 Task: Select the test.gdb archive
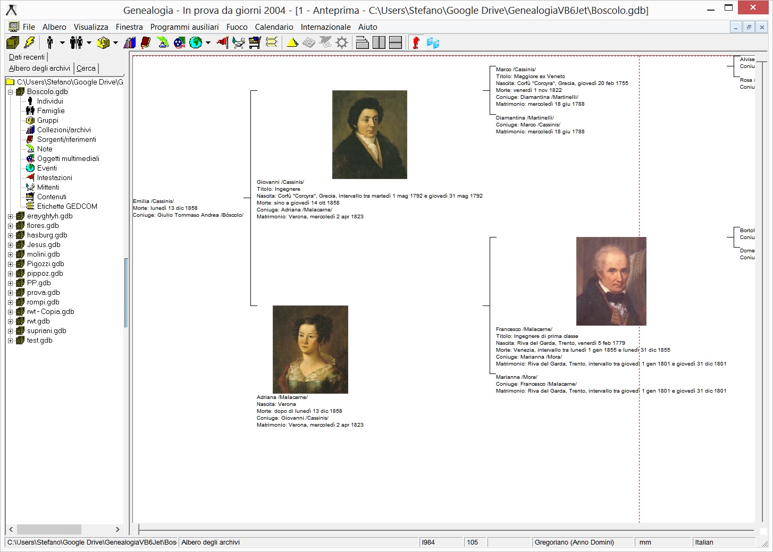[40, 340]
